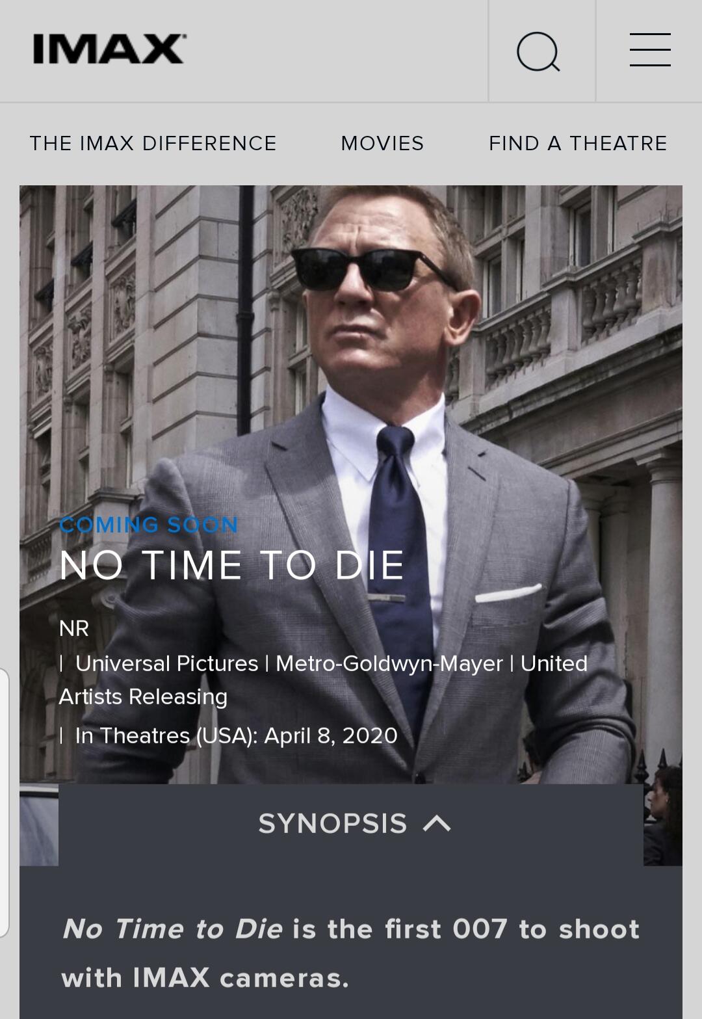Open The IMAX Difference menu item

pyautogui.click(x=153, y=143)
